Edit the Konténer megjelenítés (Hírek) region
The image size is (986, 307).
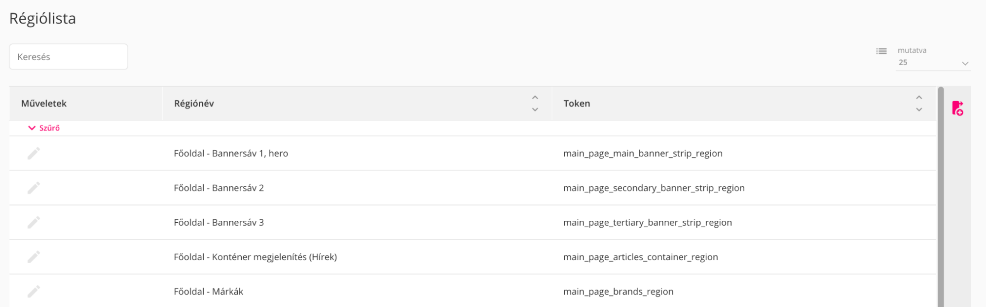pos(34,257)
